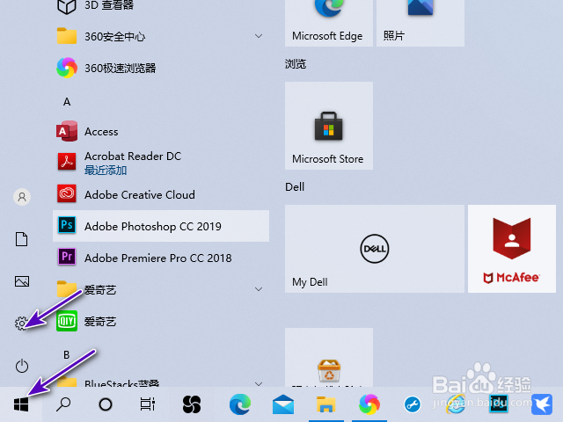563x422 pixels.
Task: Open the Pictures icon in Start sidebar
Action: coord(21,281)
